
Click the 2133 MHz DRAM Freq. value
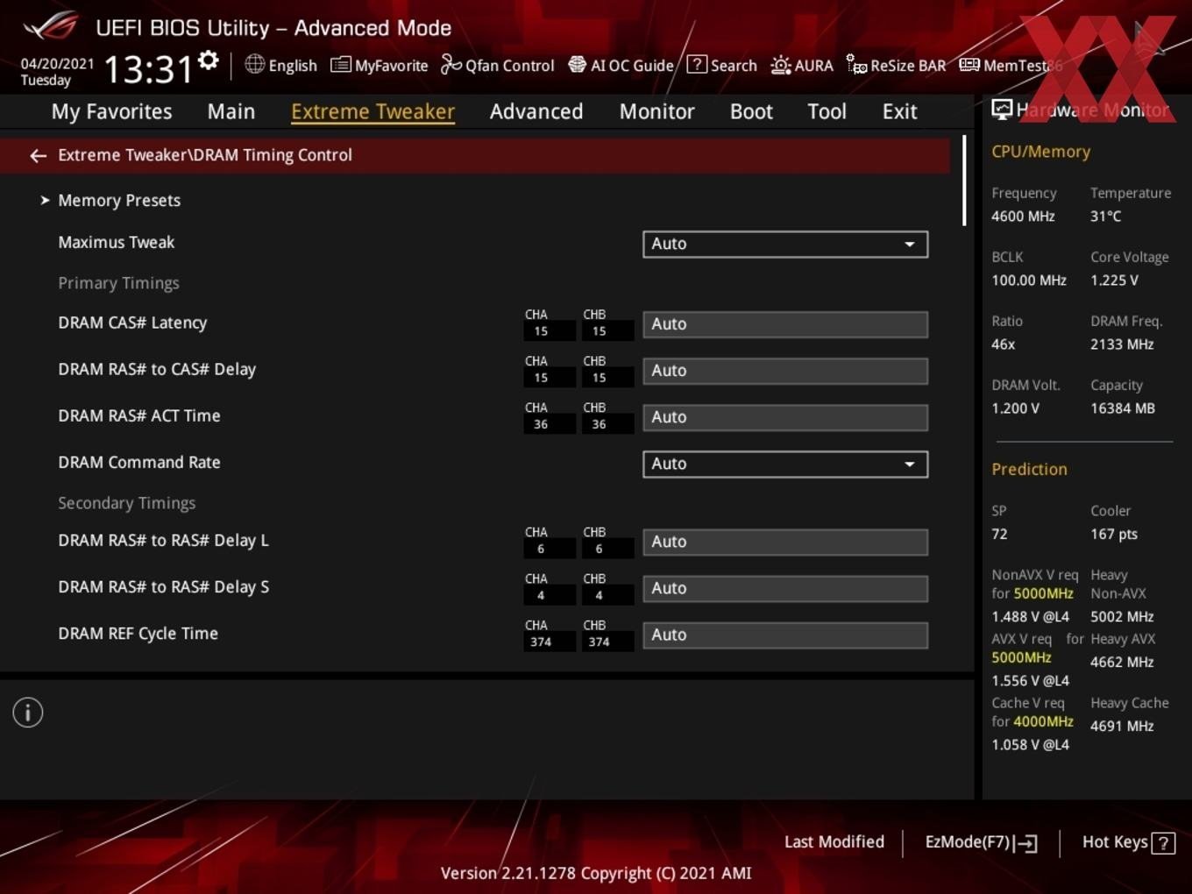(x=1122, y=344)
